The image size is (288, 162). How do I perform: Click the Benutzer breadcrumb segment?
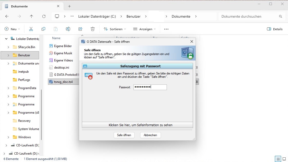pos(133,16)
